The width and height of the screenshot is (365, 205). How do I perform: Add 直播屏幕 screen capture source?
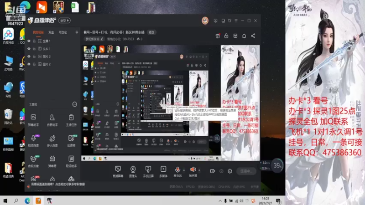(118, 172)
